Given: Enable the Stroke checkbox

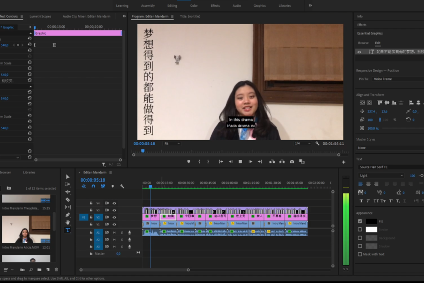Looking at the screenshot, I should [x=360, y=230].
